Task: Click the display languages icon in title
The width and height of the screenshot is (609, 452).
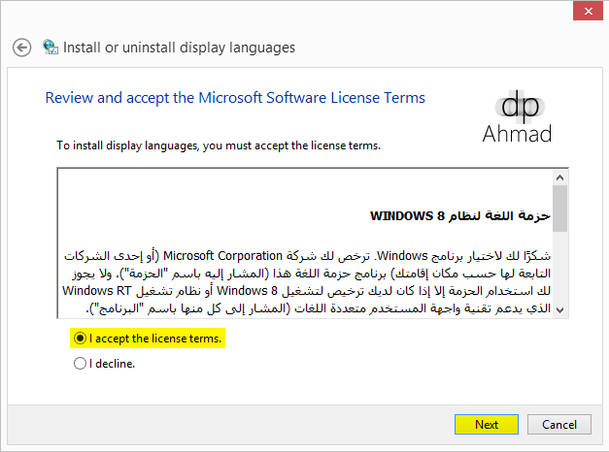Action: click(51, 47)
